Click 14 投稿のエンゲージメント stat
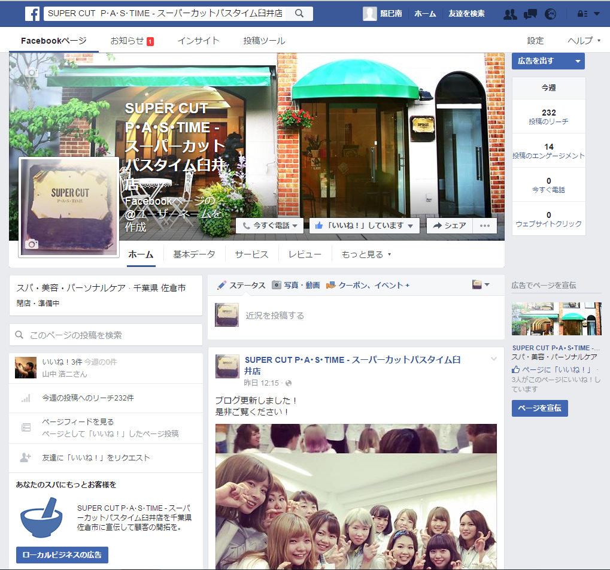The image size is (610, 570). (548, 150)
